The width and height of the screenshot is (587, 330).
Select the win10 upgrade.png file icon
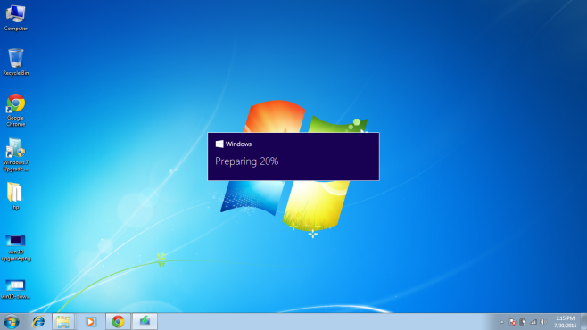(x=16, y=248)
